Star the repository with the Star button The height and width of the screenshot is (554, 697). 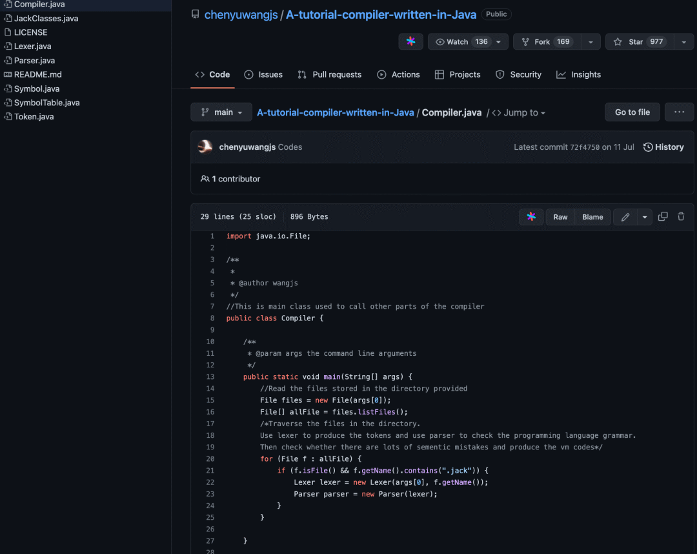point(639,42)
